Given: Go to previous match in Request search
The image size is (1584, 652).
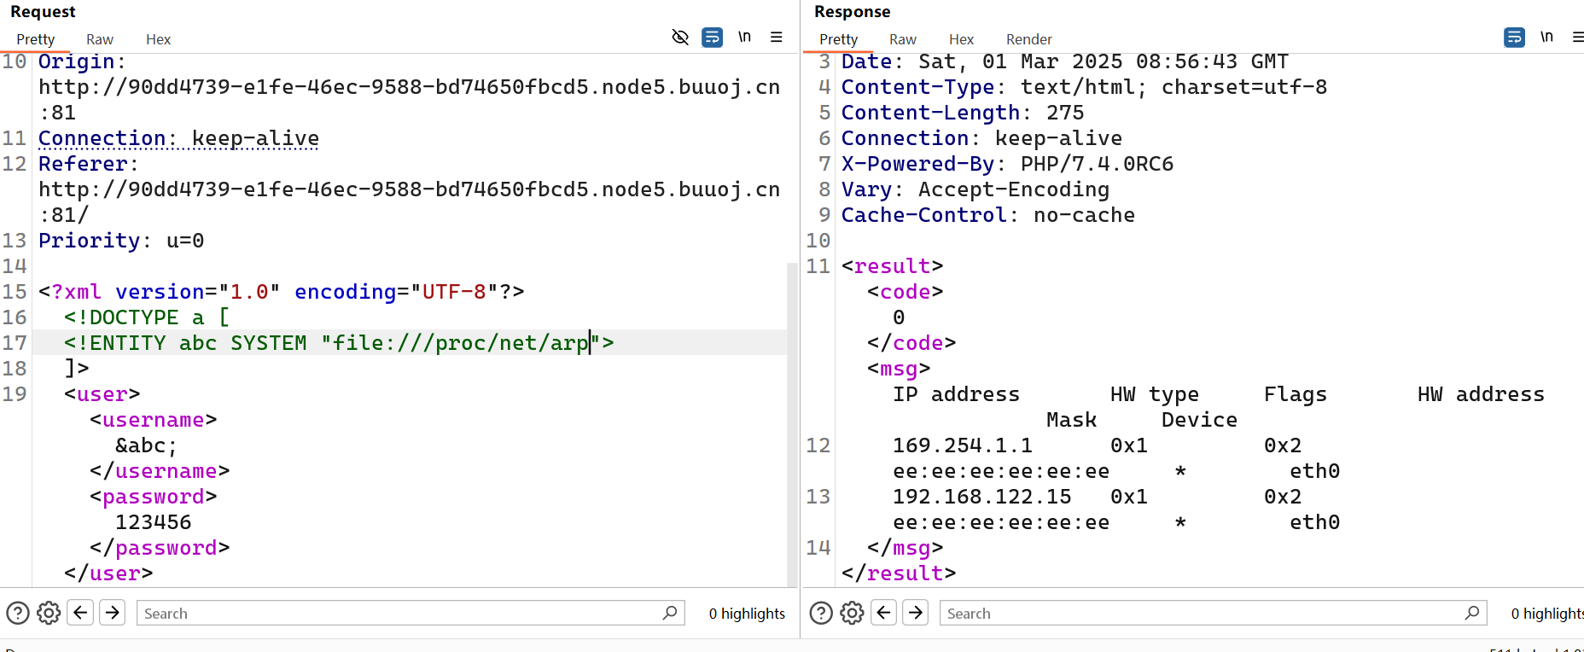Looking at the screenshot, I should [81, 612].
